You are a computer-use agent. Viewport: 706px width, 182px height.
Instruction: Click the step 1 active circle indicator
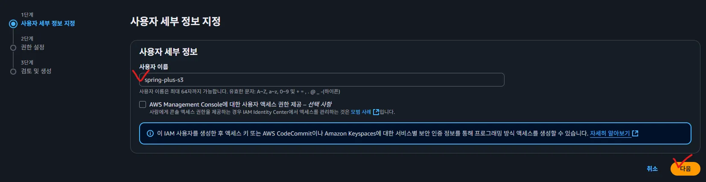13,24
